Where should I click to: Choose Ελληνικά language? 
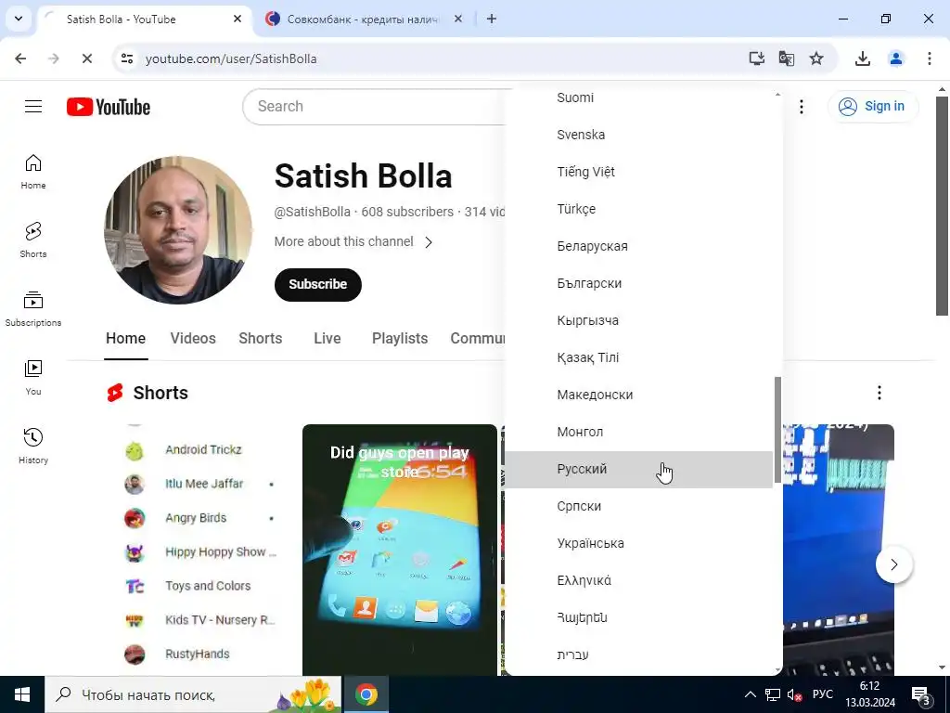638,580
